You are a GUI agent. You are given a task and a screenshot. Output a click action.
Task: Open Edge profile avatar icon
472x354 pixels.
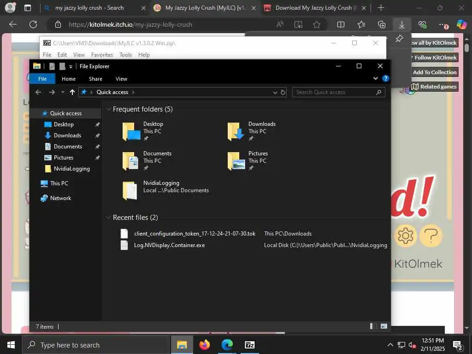click(x=10, y=7)
